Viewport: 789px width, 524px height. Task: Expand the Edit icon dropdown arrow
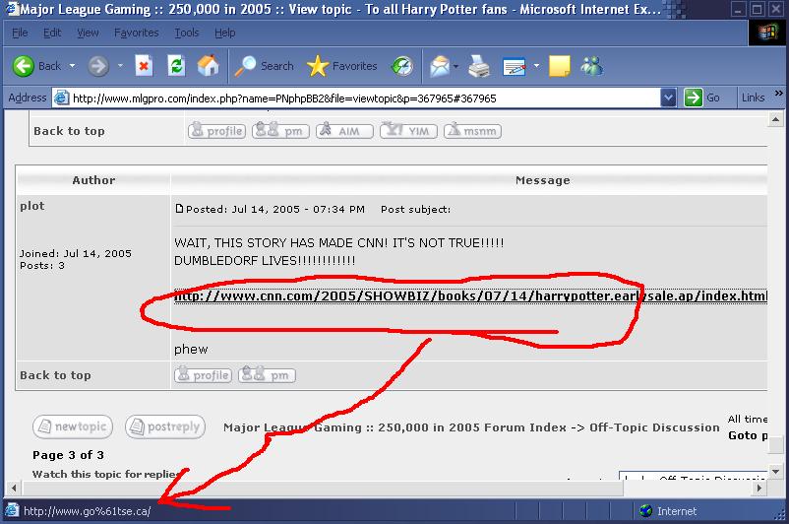(536, 66)
